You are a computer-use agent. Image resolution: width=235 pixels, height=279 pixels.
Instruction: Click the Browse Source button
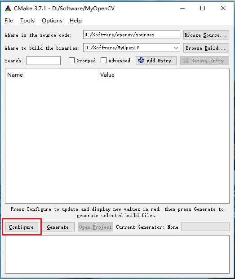(x=206, y=35)
